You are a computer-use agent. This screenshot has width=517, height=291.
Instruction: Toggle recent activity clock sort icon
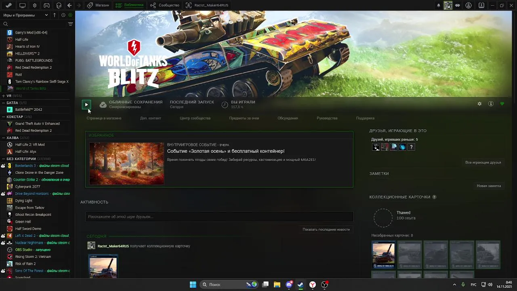[63, 15]
